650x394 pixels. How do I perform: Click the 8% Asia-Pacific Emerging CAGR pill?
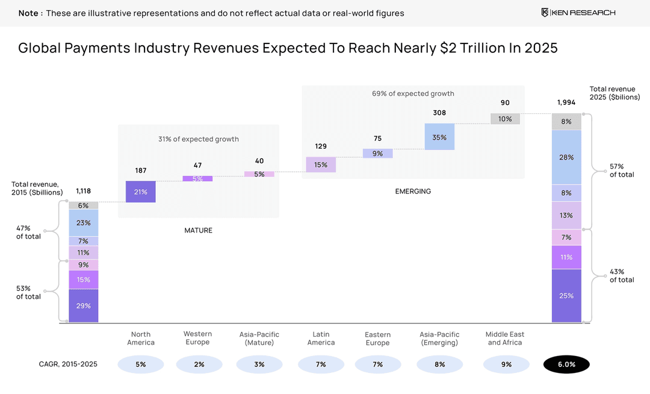[x=439, y=364]
